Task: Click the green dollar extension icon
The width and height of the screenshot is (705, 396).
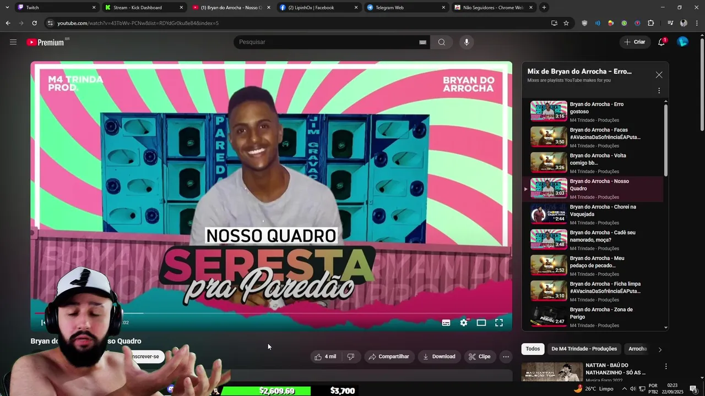Action: (624, 23)
